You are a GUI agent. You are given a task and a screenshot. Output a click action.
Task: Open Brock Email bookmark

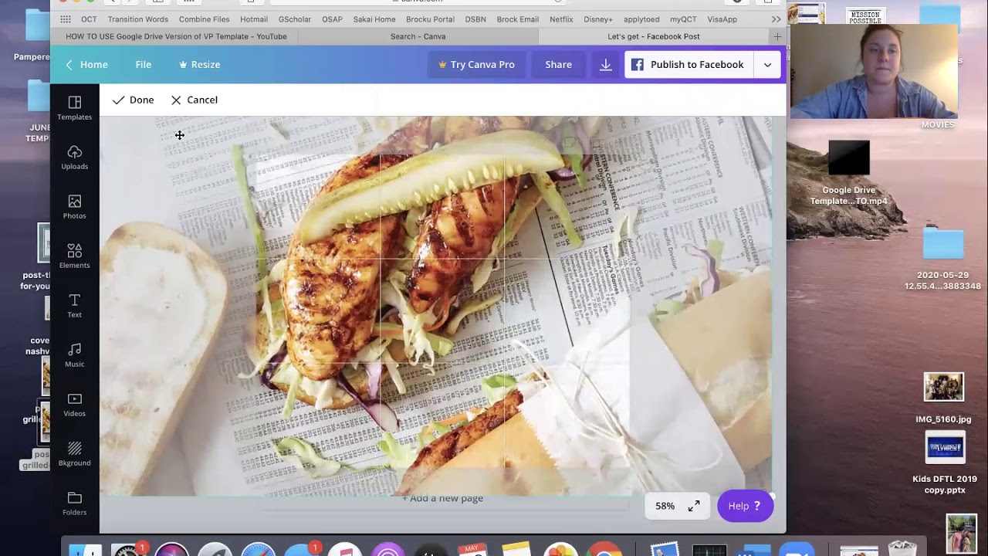[x=519, y=19]
